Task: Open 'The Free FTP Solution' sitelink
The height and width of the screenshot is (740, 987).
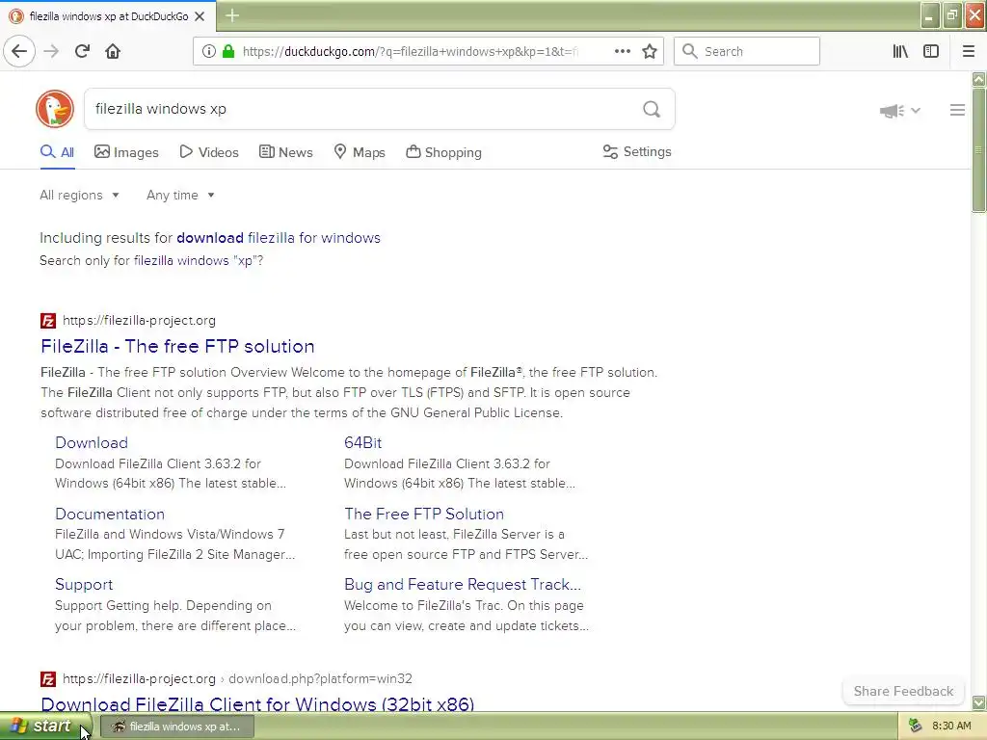Action: point(424,515)
